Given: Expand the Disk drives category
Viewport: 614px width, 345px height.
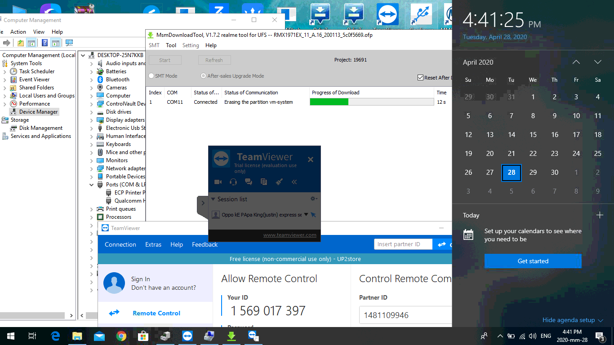Looking at the screenshot, I should [92, 112].
